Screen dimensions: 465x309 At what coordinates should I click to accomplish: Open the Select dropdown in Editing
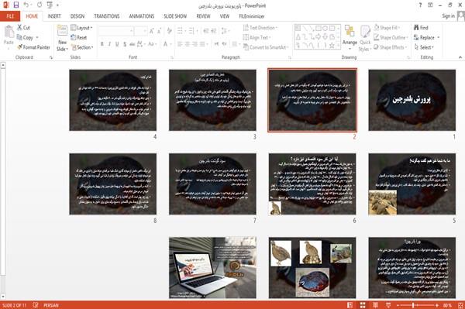[424, 47]
